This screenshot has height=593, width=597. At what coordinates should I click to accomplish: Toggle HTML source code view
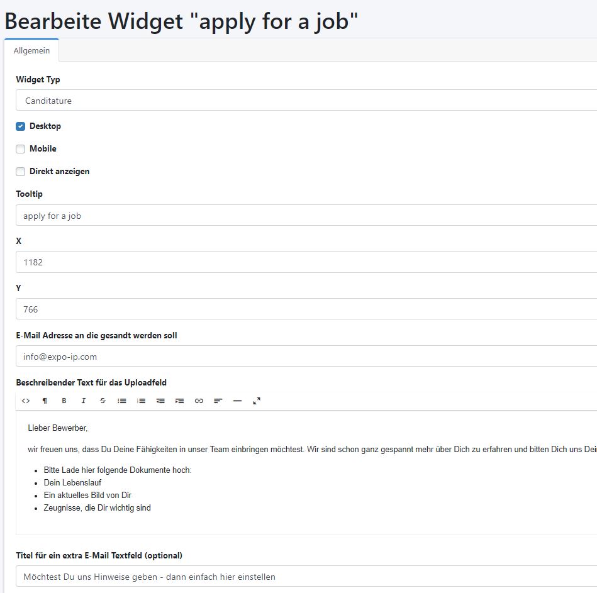pyautogui.click(x=26, y=401)
